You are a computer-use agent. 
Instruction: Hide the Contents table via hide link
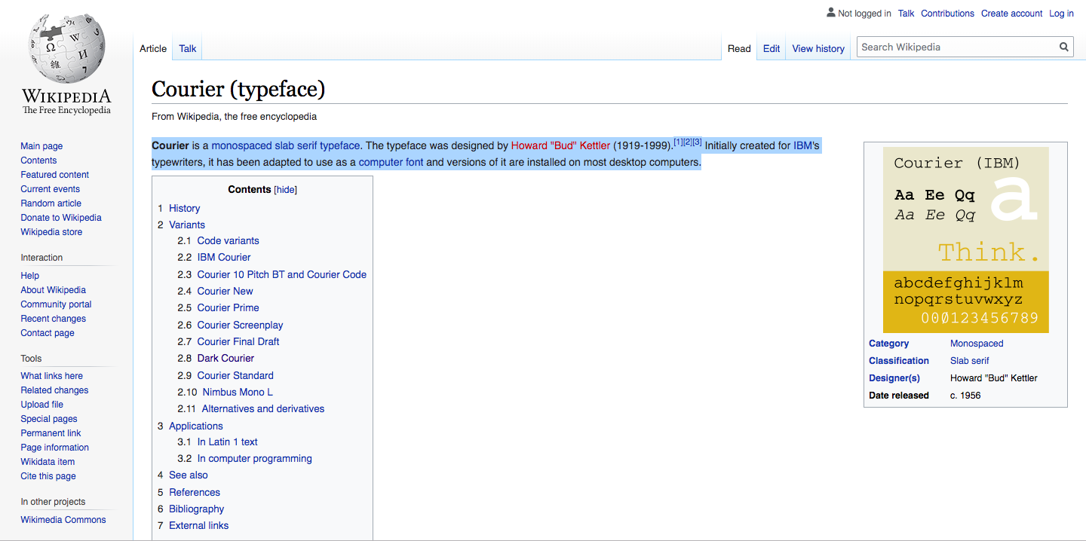point(285,190)
